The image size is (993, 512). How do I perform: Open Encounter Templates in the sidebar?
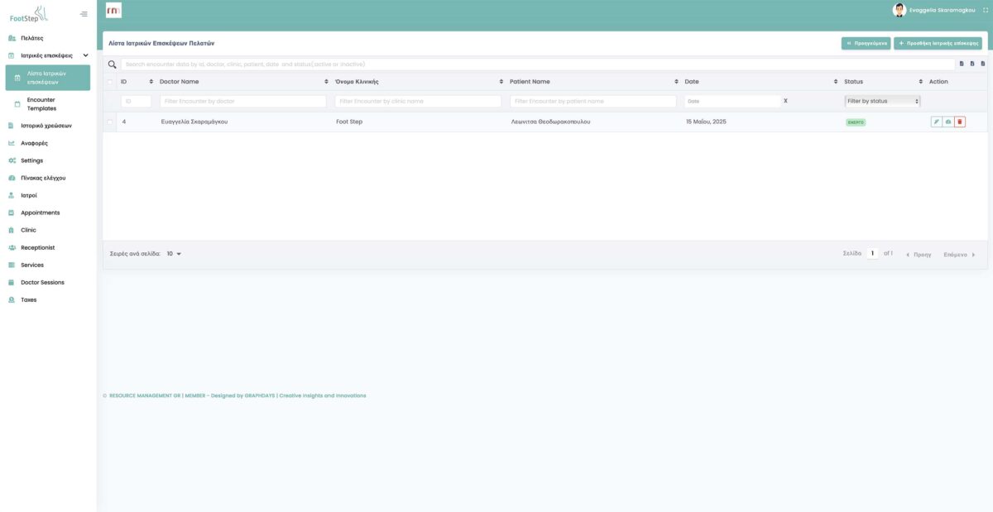pos(41,104)
